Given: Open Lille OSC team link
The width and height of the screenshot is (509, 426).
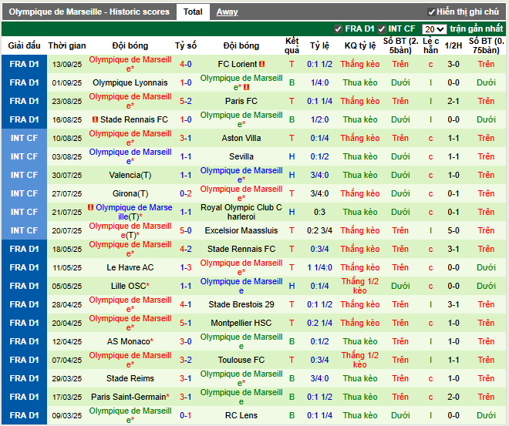Looking at the screenshot, I should pyautogui.click(x=128, y=286).
